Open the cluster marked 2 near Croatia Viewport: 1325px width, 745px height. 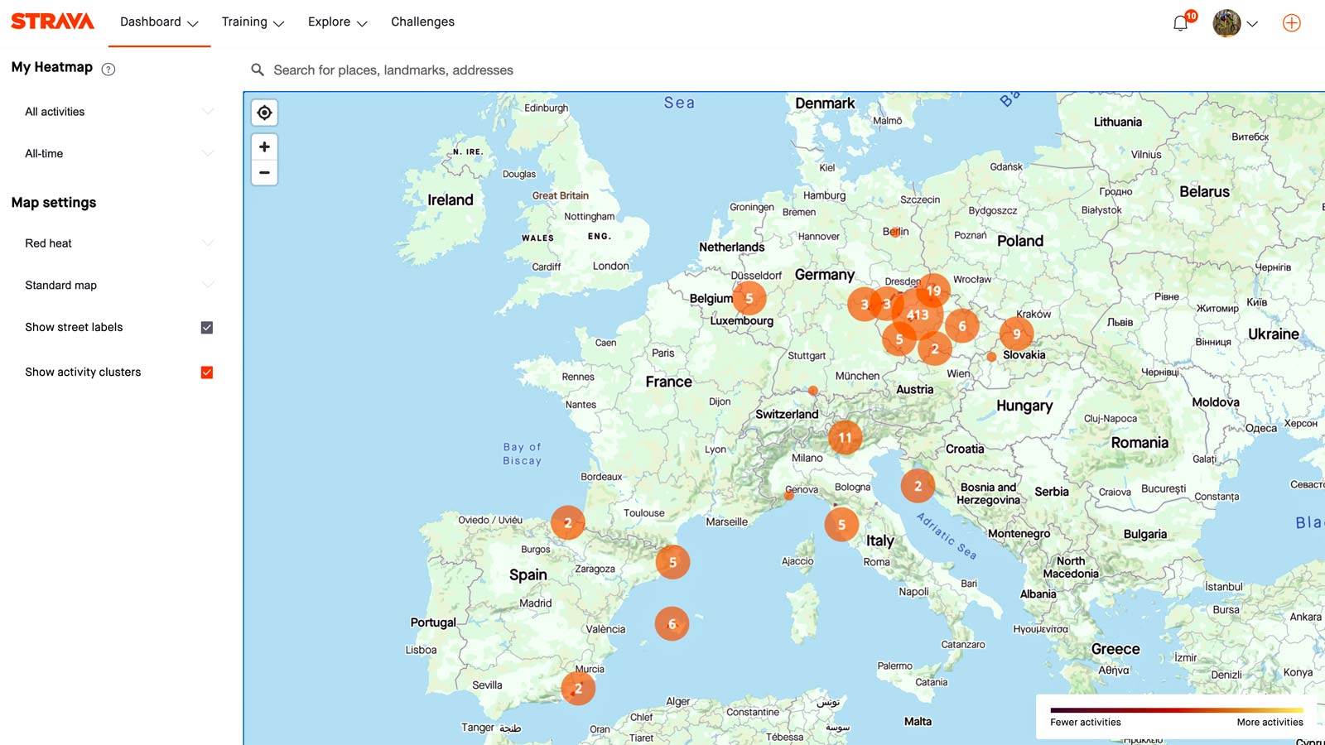[918, 486]
